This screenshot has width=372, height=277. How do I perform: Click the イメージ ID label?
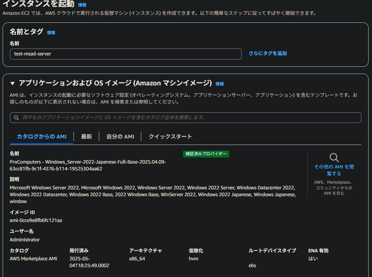pyautogui.click(x=22, y=212)
